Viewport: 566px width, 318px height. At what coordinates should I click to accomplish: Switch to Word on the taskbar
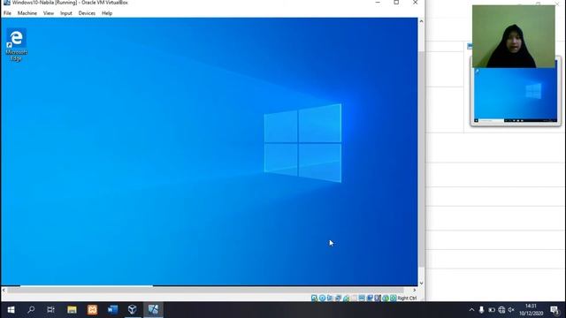[112, 310]
